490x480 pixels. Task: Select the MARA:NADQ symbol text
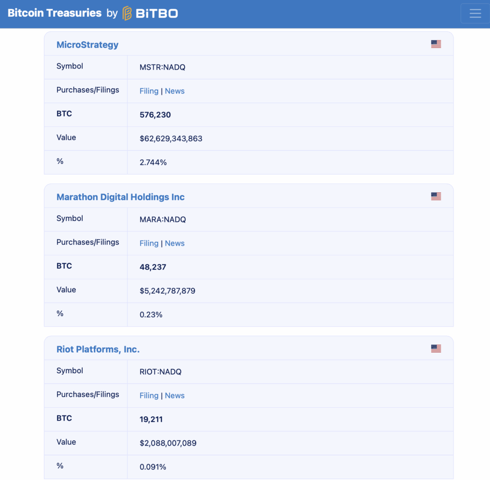tap(163, 219)
